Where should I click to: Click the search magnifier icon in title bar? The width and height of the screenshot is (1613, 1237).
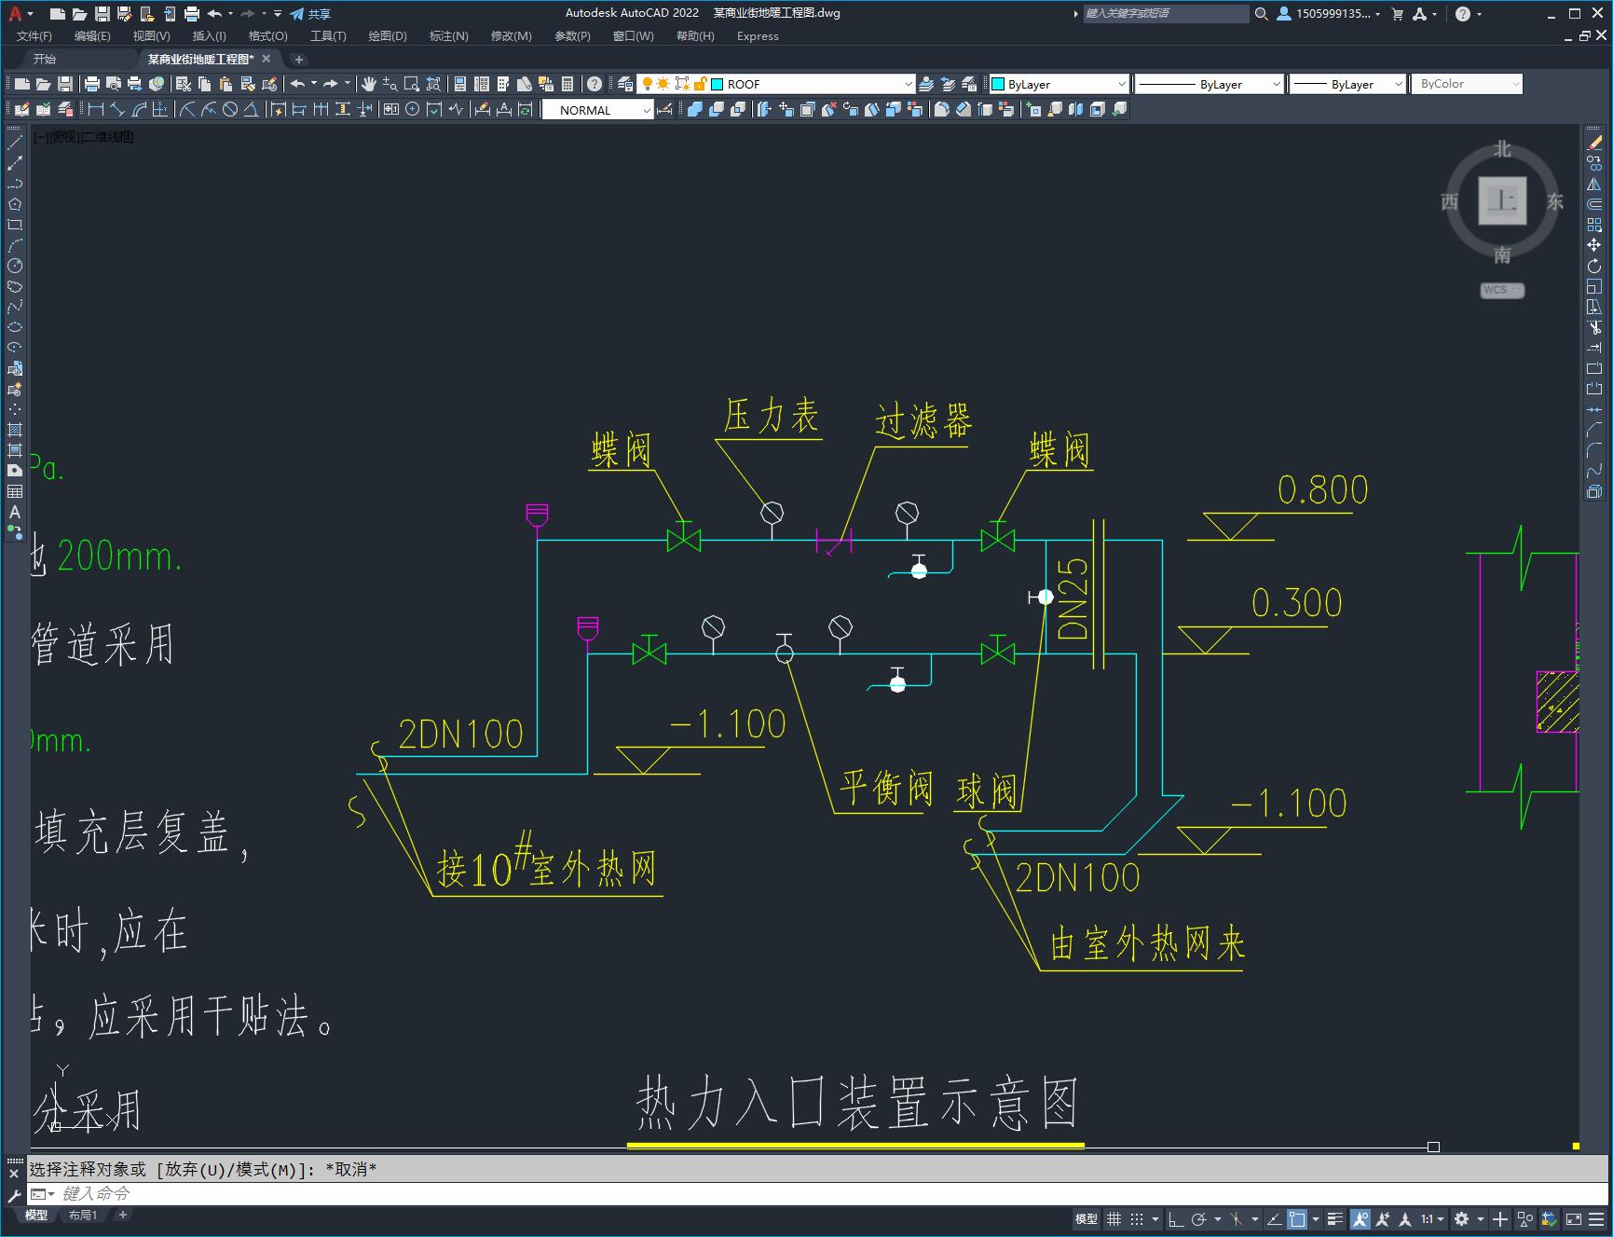1262,13
